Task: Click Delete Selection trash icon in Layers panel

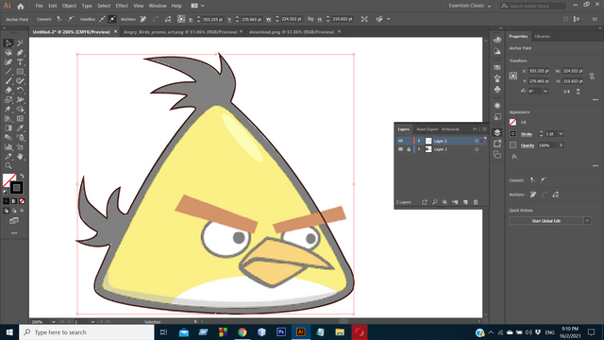Action: [476, 202]
